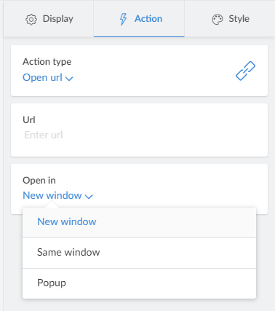Click the chain link icon
This screenshot has height=311, width=275.
pos(245,71)
